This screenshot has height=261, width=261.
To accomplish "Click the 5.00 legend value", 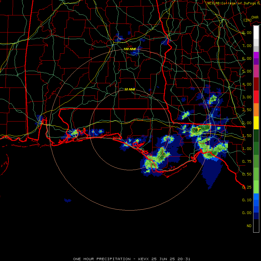I will [x=247, y=71].
